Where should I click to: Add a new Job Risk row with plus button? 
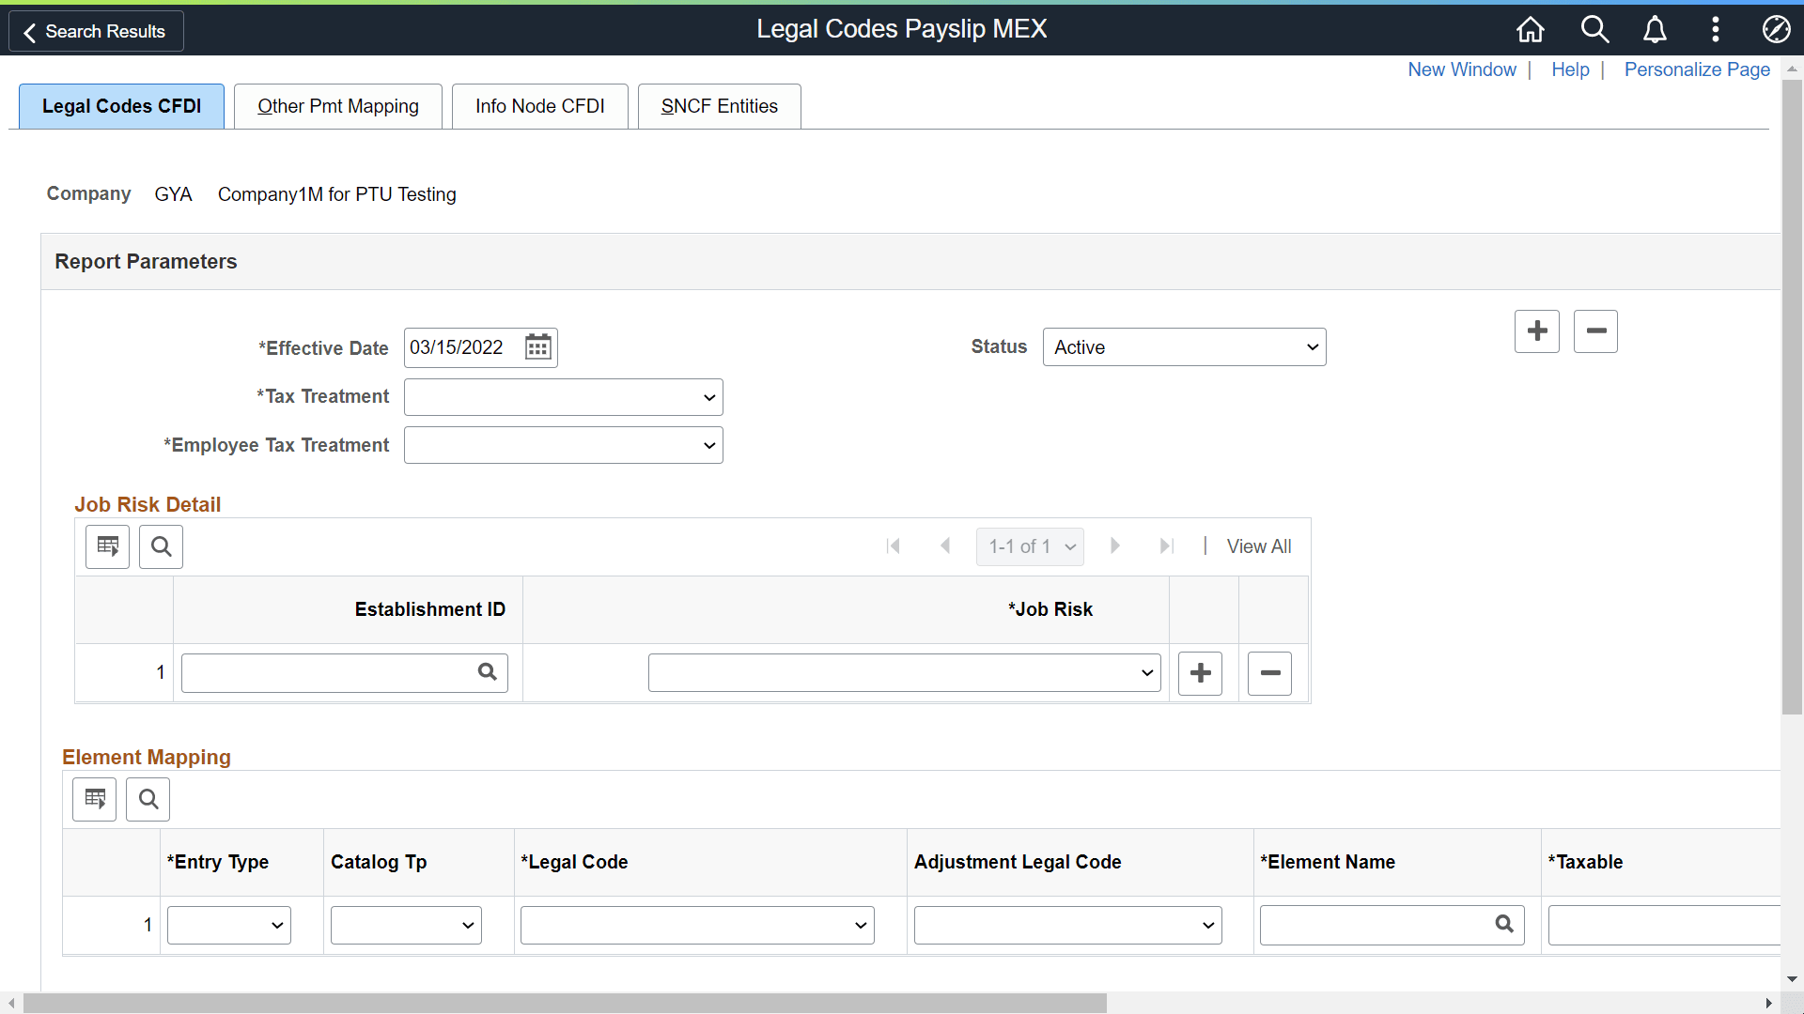1200,672
